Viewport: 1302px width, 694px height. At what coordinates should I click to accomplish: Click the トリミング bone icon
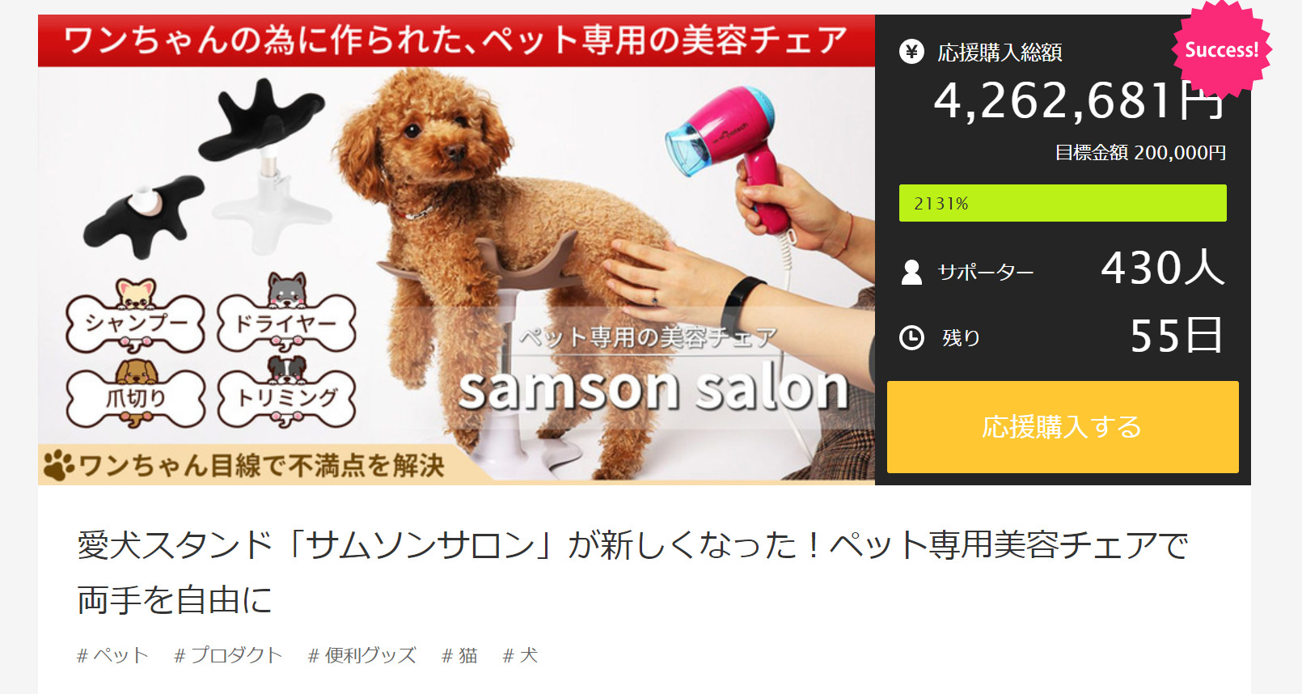coord(286,392)
